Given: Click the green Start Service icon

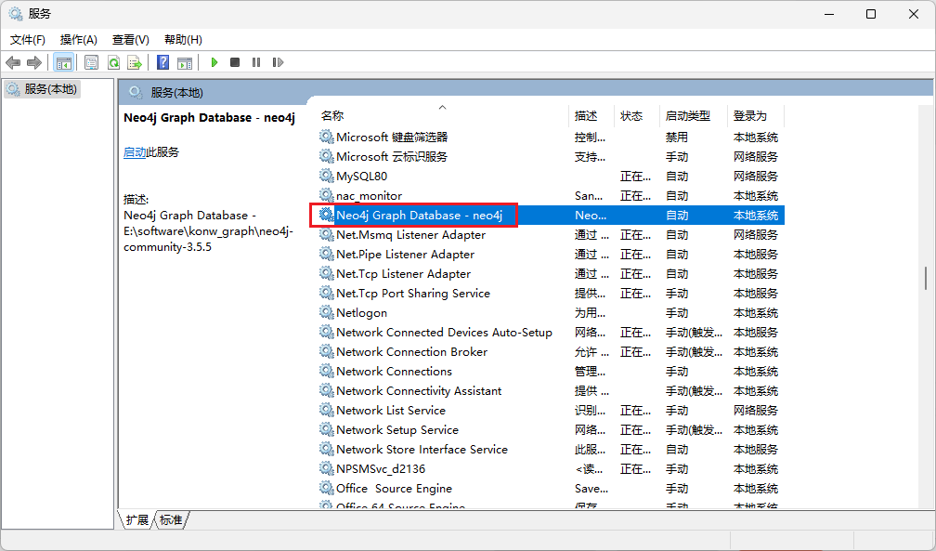Looking at the screenshot, I should (x=214, y=62).
